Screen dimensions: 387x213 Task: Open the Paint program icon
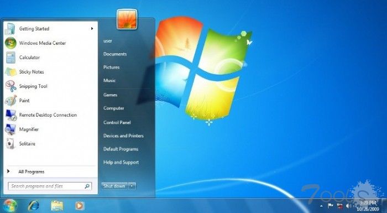point(11,101)
